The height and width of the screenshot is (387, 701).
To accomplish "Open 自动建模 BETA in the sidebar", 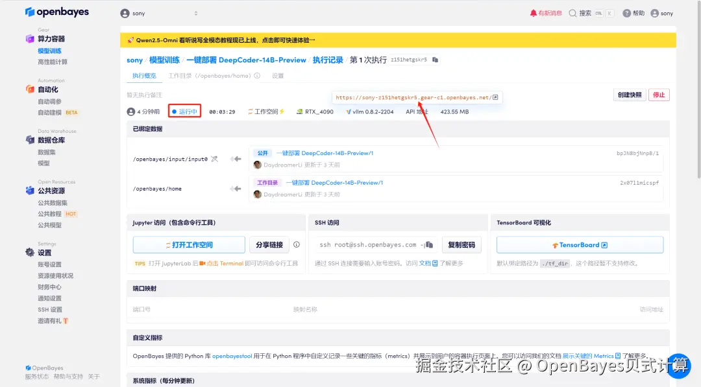I will [58, 113].
